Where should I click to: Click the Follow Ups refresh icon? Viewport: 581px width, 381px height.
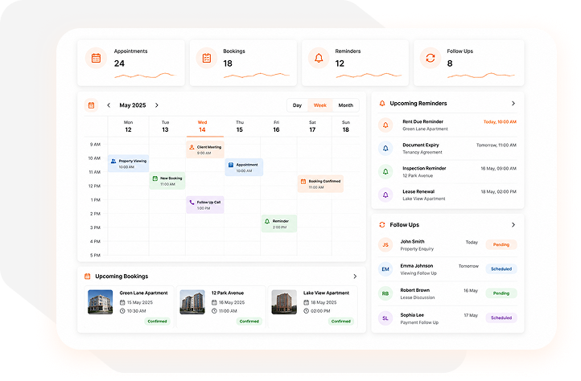[x=431, y=58]
